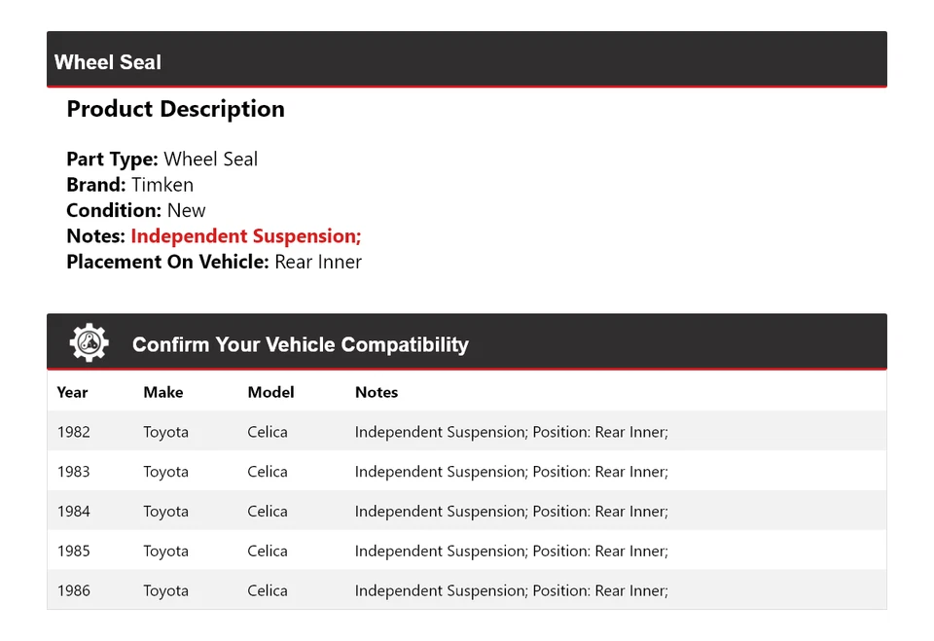Select the Model column header
The height and width of the screenshot is (641, 934).
coord(270,392)
